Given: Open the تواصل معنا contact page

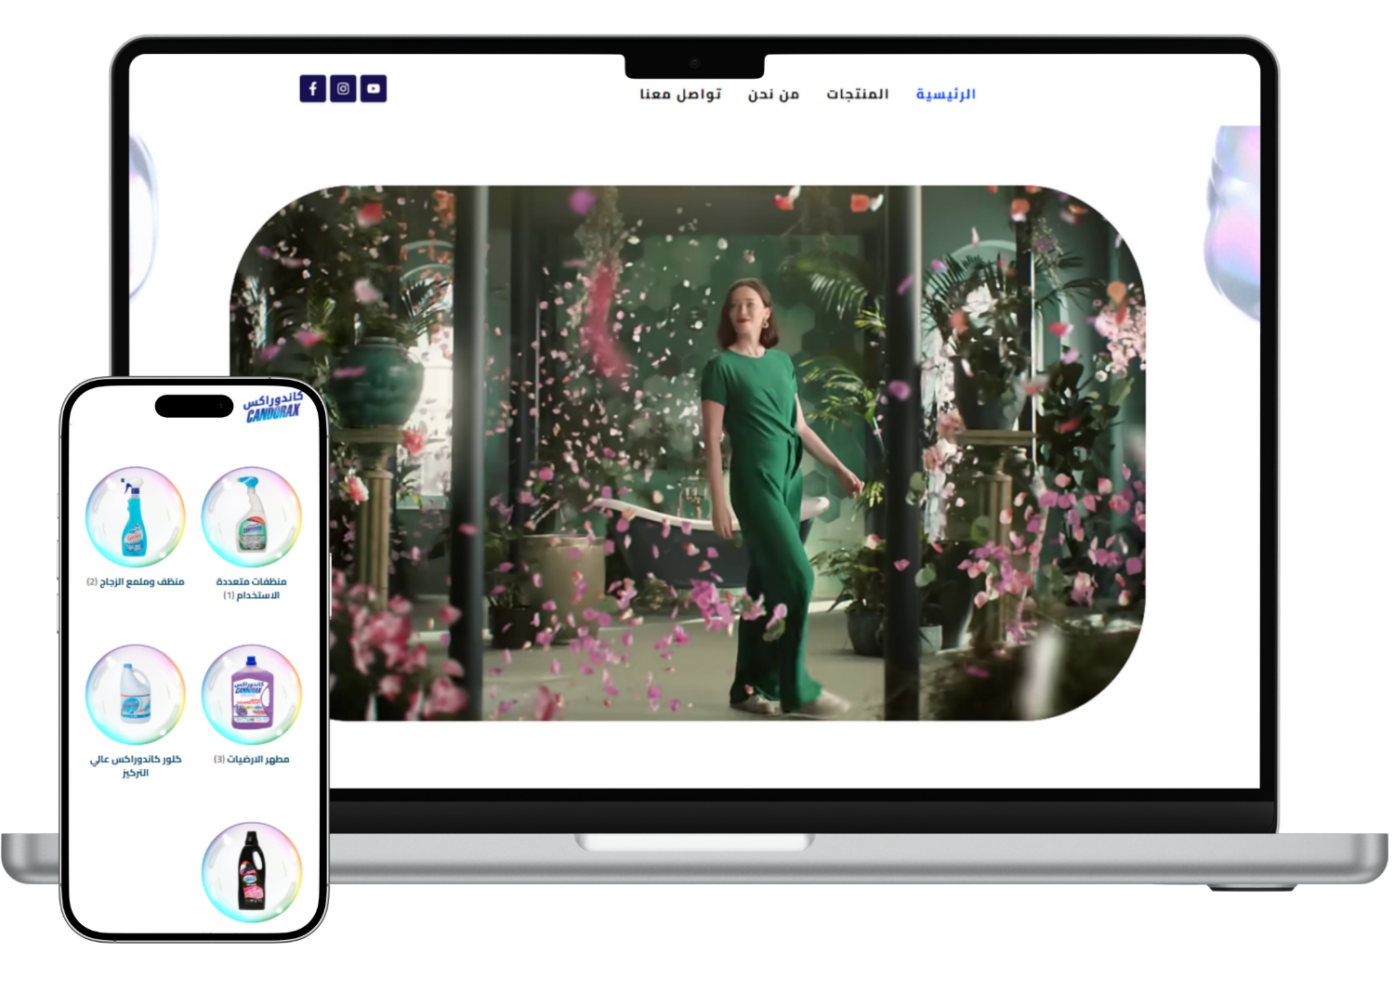Looking at the screenshot, I should click(680, 94).
